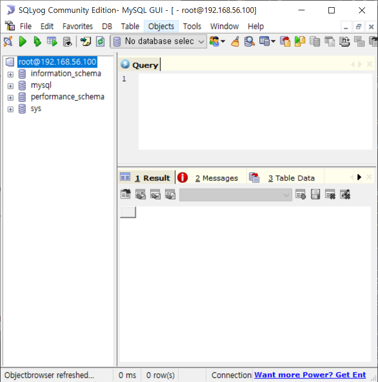Click the broom flush icon

point(235,41)
